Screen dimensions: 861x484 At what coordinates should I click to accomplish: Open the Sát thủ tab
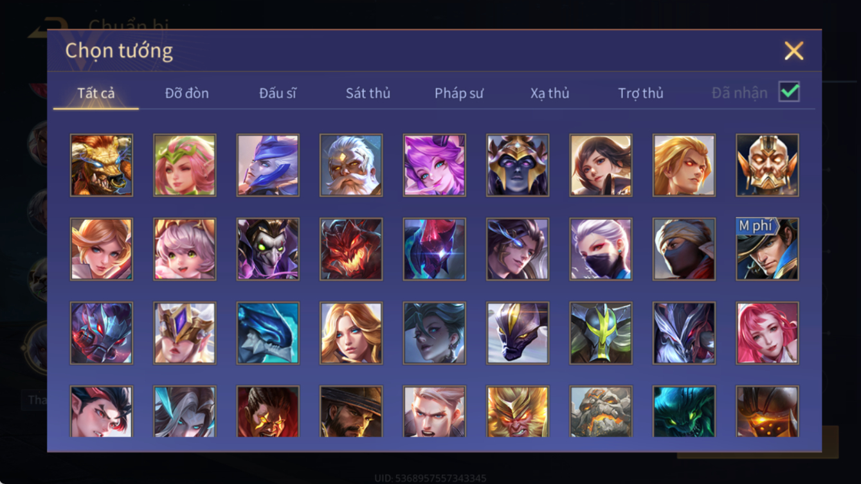368,93
